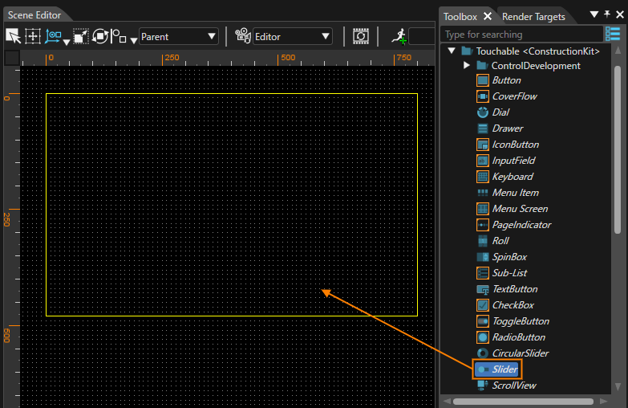Viewport: 628px width, 408px height.
Task: Open the Parent coordinate dropdown
Action: pos(179,36)
